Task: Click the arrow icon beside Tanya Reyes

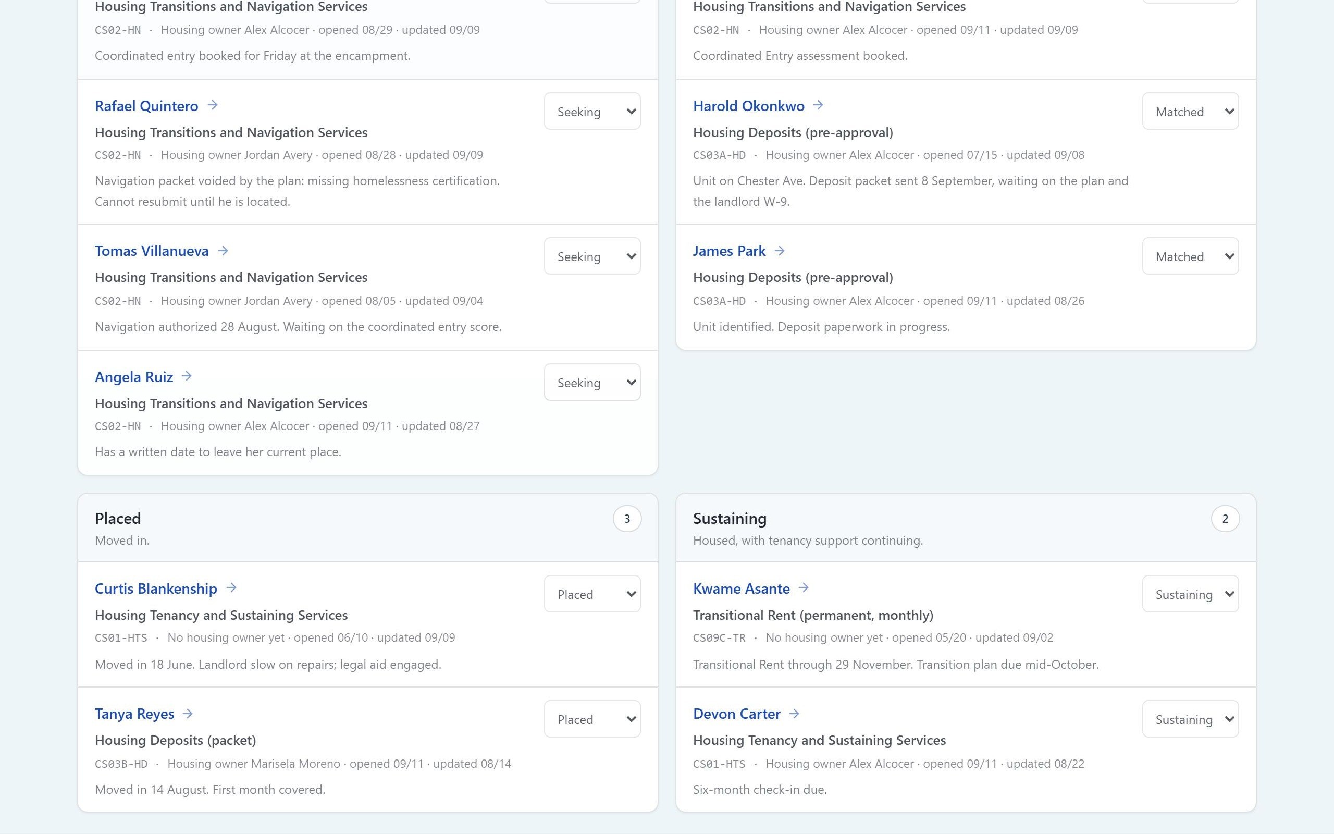Action: point(188,714)
